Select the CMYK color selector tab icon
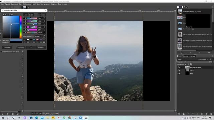 coord(5,15)
